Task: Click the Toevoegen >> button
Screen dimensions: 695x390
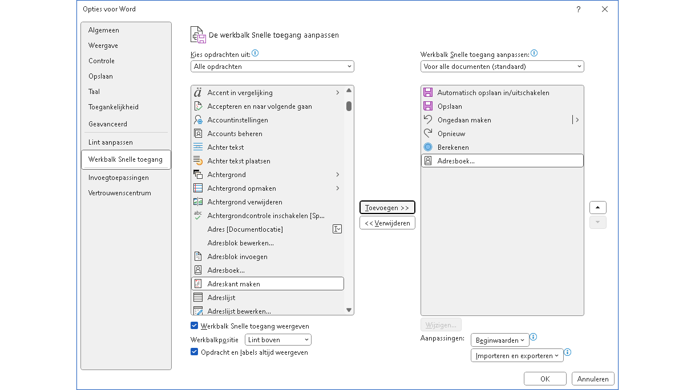Action: click(x=387, y=208)
